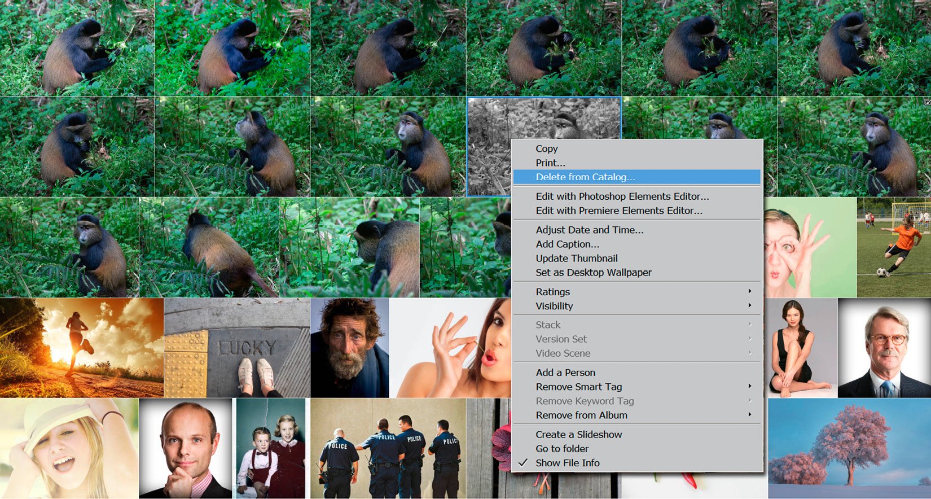Select the laughing woman in hat thumbnail
This screenshot has width=931, height=499.
click(69, 448)
